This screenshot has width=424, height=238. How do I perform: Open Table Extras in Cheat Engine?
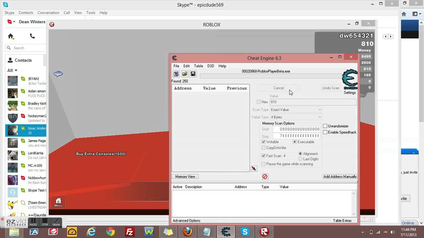click(x=342, y=220)
